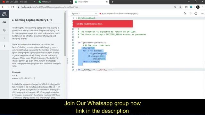Click the 'events = [10, -20, 61, -15]' text

tap(24, 78)
